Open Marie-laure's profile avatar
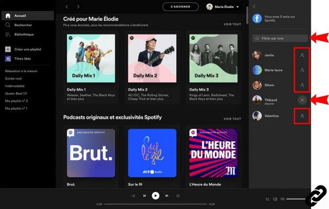This screenshot has height=209, width=329. coord(257,70)
